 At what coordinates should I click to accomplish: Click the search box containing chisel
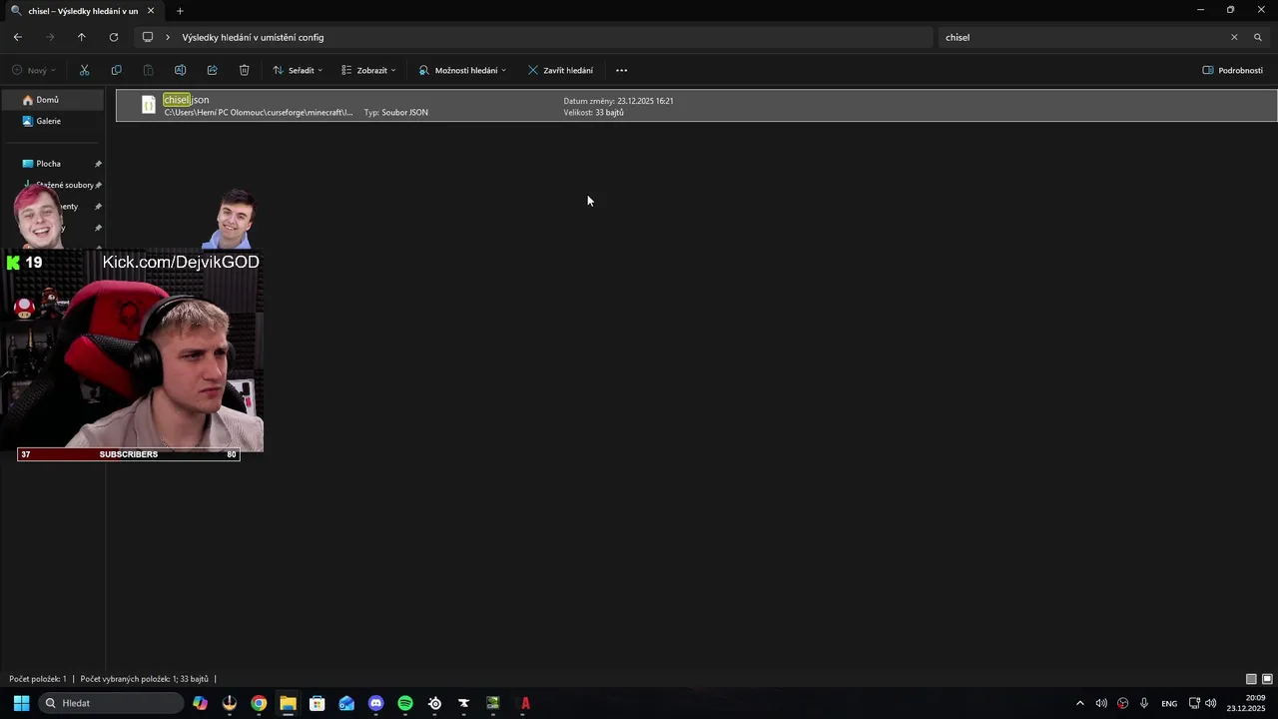(1081, 37)
